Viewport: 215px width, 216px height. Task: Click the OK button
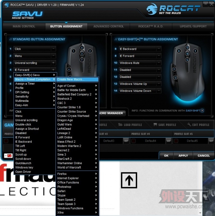coord(166,156)
